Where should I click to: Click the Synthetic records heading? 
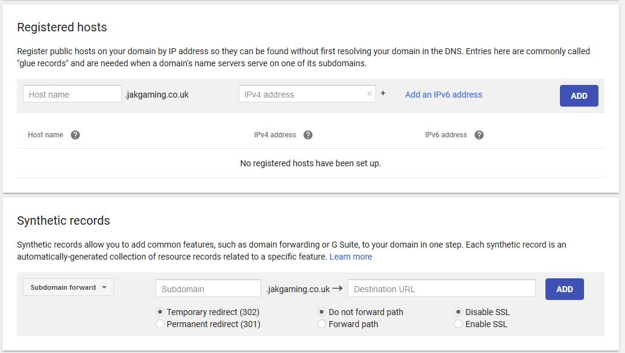[x=63, y=220]
